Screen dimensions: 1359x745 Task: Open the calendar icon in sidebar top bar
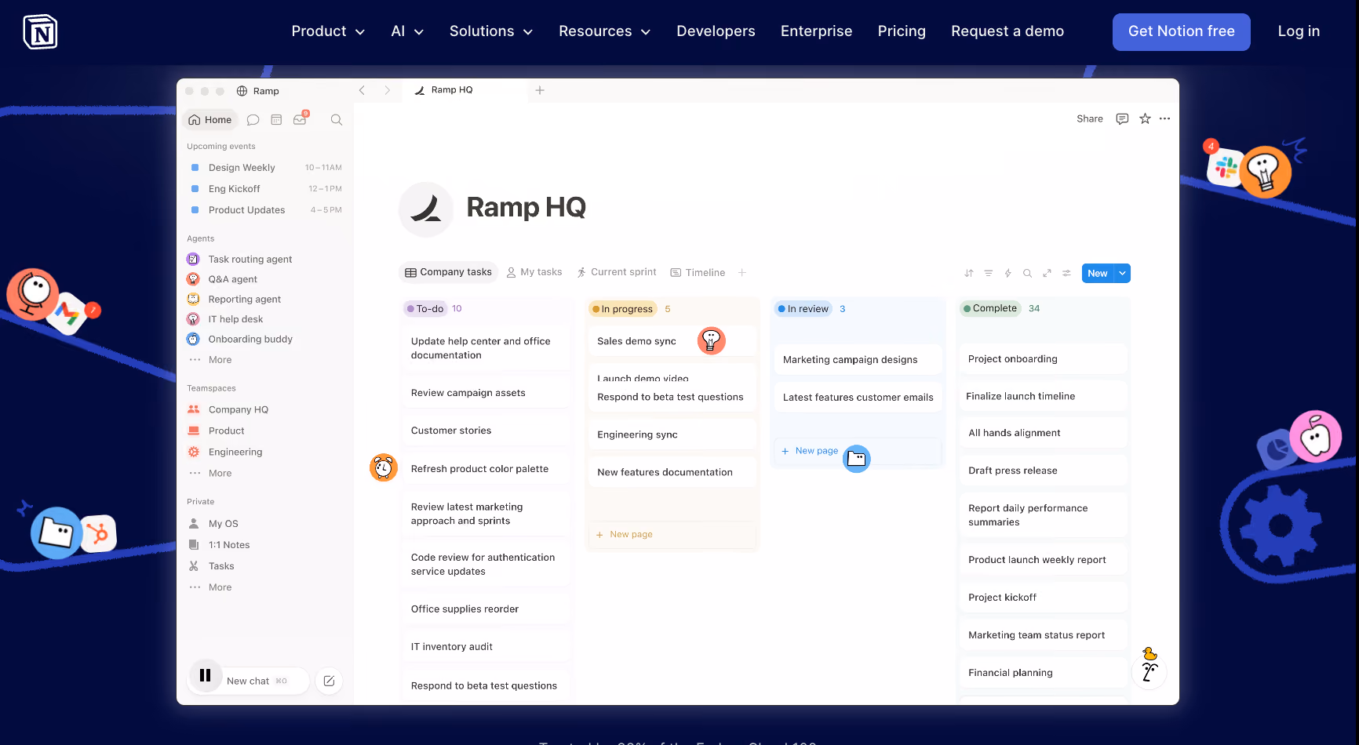coord(276,120)
